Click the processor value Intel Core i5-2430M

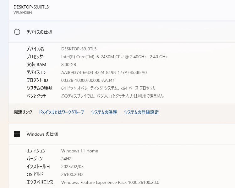[x=114, y=57]
